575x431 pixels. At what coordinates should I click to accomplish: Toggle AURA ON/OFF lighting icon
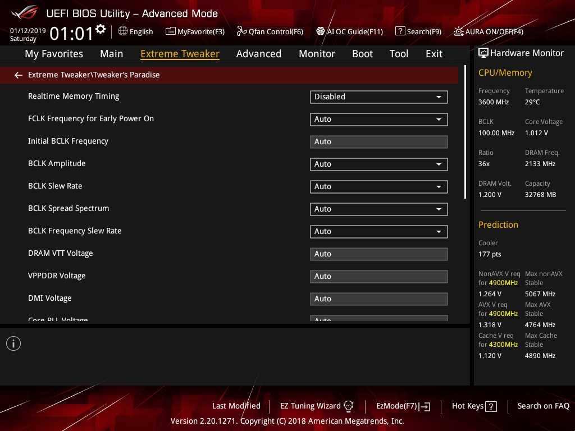459,31
